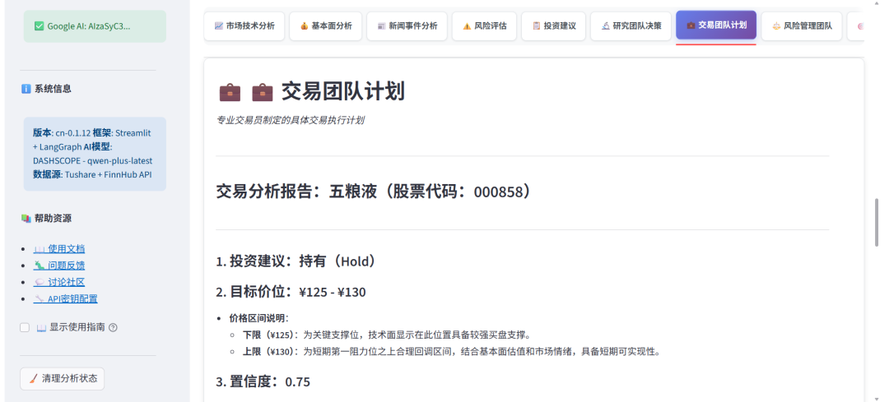Click the page vertical scrollbar thumb
Image resolution: width=889 pixels, height=402 pixels.
click(877, 222)
